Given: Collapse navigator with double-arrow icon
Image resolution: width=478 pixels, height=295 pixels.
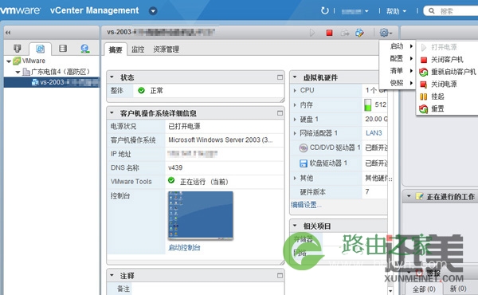Looking at the screenshot, I should 8,33.
